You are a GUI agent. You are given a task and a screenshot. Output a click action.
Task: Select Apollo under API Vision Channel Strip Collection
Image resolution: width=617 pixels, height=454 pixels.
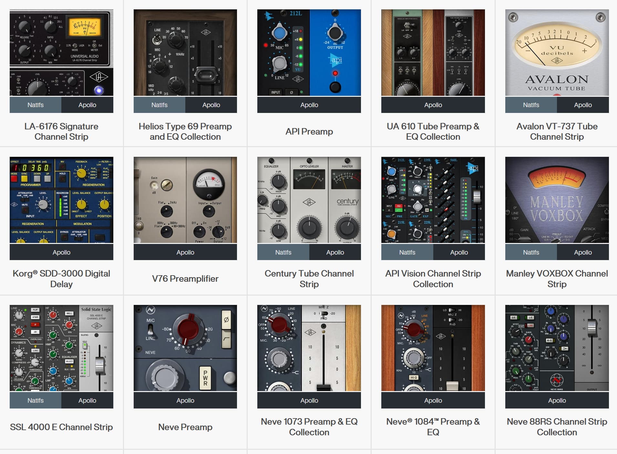(459, 252)
